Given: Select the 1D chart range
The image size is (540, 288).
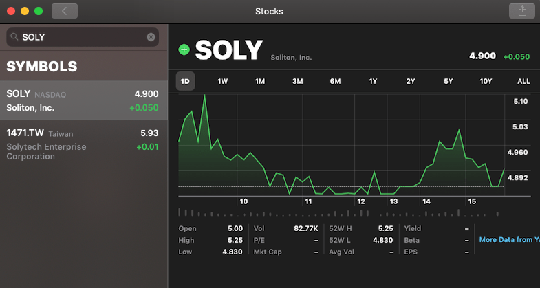Looking at the screenshot, I should click(185, 82).
